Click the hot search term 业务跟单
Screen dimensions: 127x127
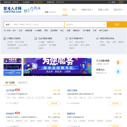pyautogui.click(x=54, y=30)
